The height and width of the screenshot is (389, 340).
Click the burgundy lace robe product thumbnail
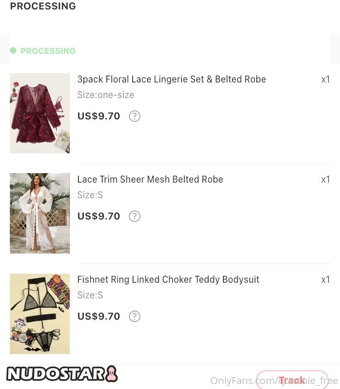click(x=40, y=113)
